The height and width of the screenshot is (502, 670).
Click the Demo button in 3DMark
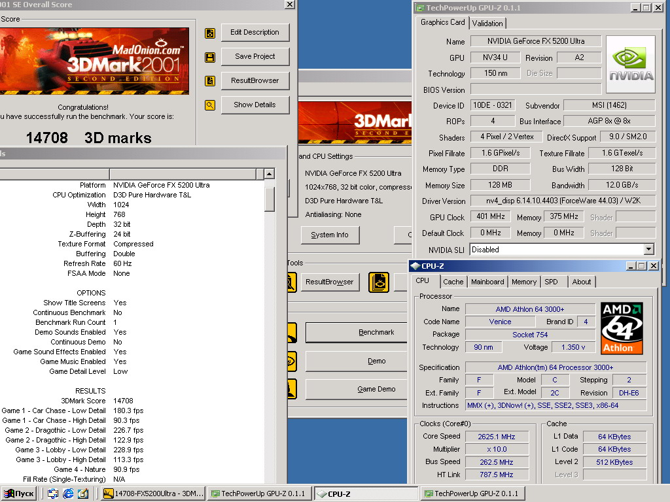click(358, 361)
